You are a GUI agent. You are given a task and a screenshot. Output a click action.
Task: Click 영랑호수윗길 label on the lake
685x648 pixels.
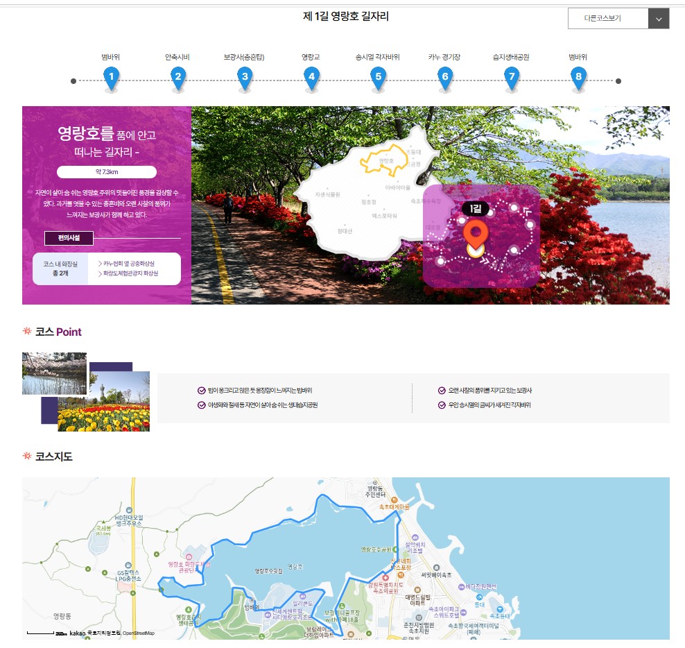(269, 571)
